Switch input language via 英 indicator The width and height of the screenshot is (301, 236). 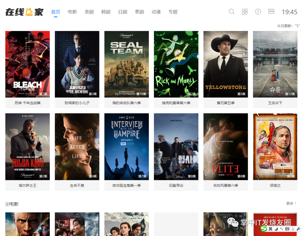click(x=270, y=229)
